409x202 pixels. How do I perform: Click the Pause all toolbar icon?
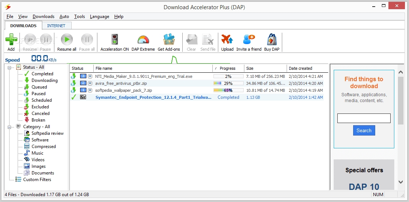[87, 40]
